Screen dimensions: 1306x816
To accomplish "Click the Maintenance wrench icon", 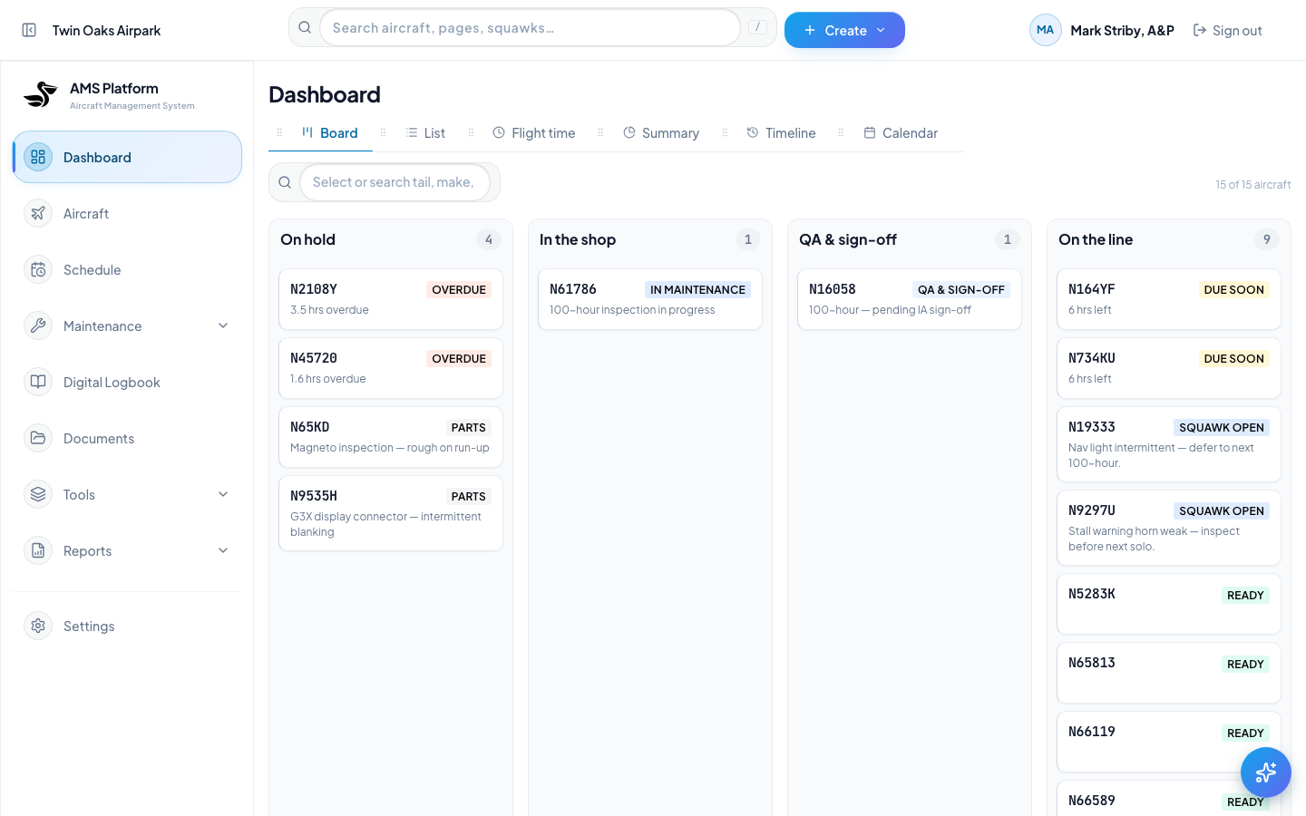I will (38, 326).
